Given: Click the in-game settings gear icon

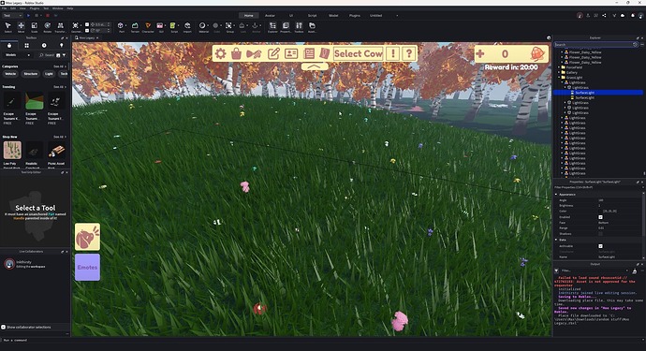Looking at the screenshot, I should (x=220, y=53).
